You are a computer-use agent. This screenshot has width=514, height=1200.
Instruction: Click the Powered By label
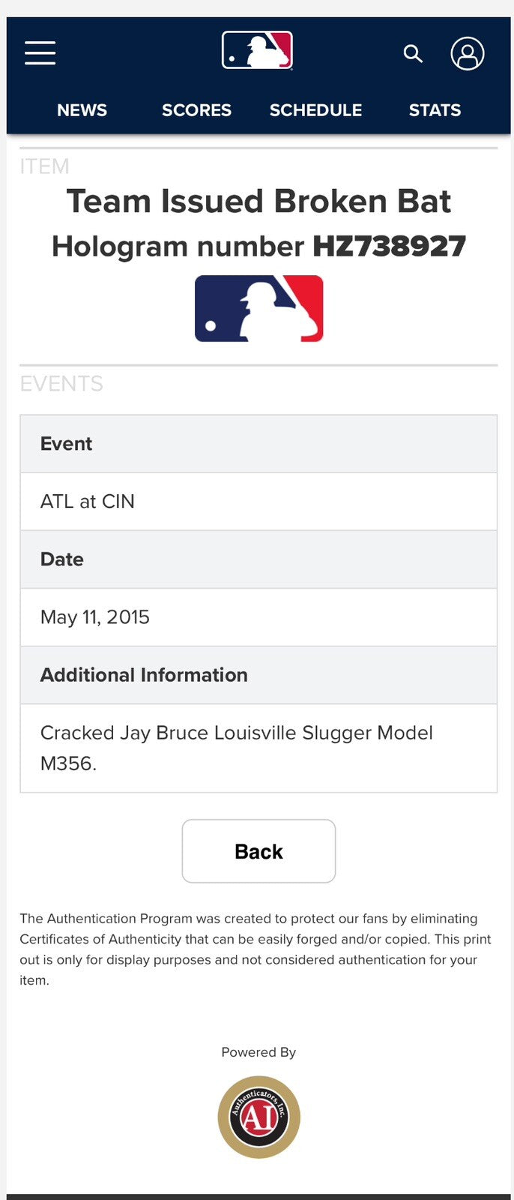258,1052
